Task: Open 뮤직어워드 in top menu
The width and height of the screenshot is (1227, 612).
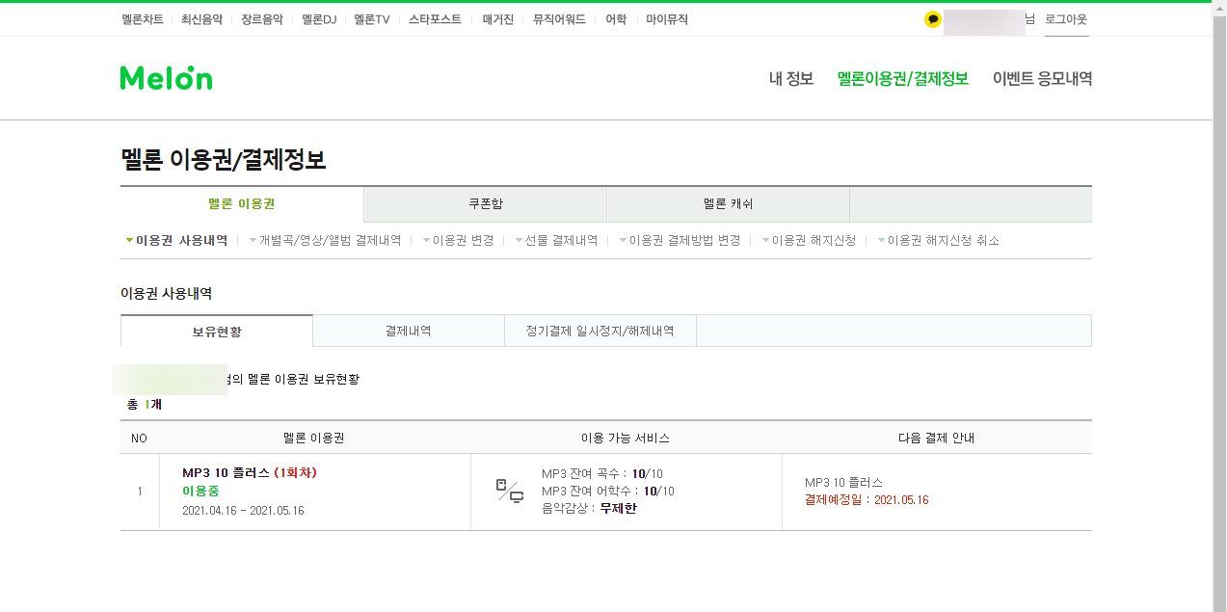Action: (x=559, y=19)
